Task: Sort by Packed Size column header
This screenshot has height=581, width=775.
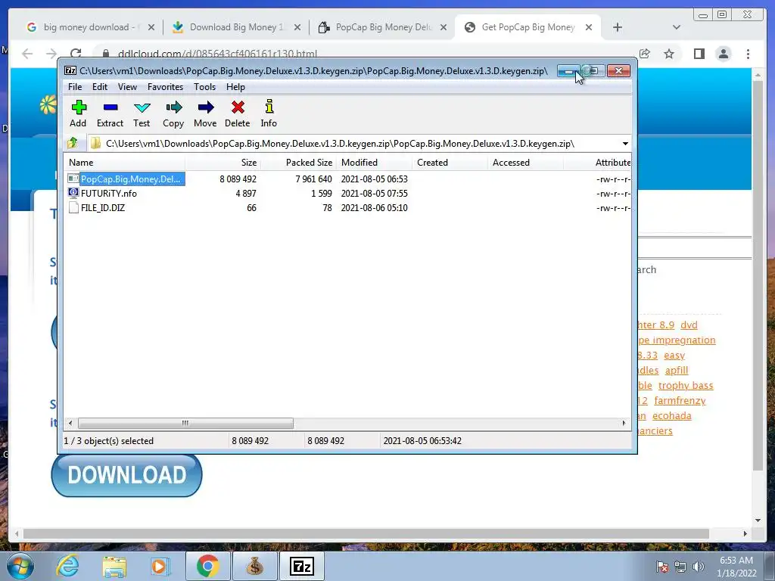Action: pos(298,163)
